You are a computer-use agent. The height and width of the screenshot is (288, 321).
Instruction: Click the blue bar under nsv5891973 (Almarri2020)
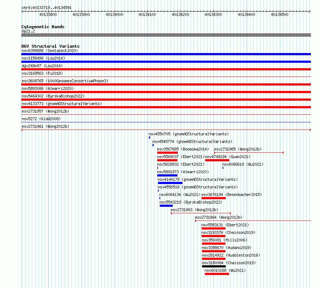click(167, 175)
